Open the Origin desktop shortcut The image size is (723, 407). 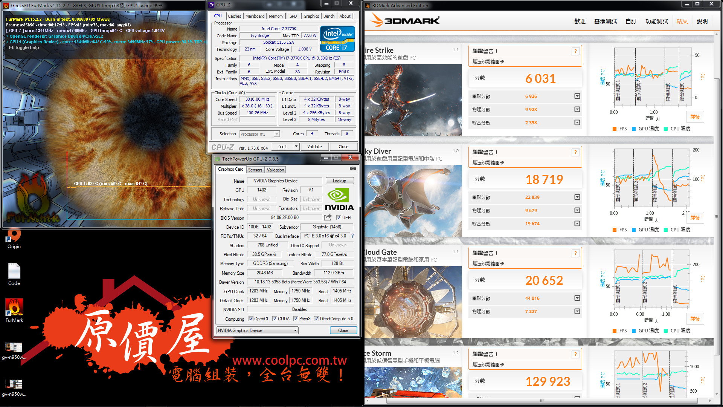14,238
